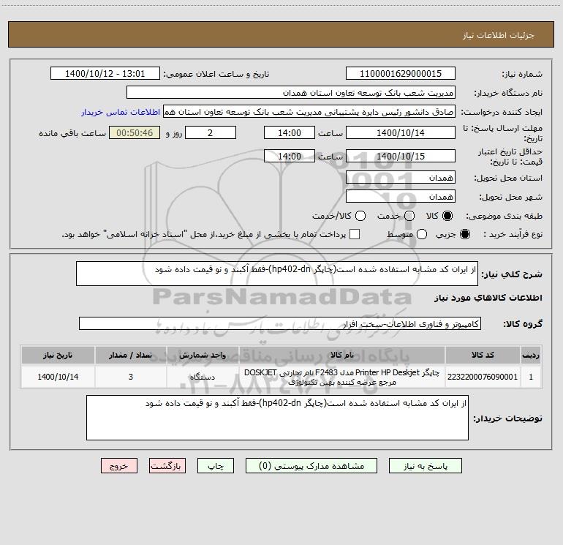Select the خدمت radio button
Image resolution: width=563 pixels, height=545 pixels.
409,216
